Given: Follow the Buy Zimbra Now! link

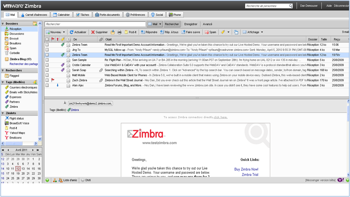Looking at the screenshot, I should (x=246, y=169).
